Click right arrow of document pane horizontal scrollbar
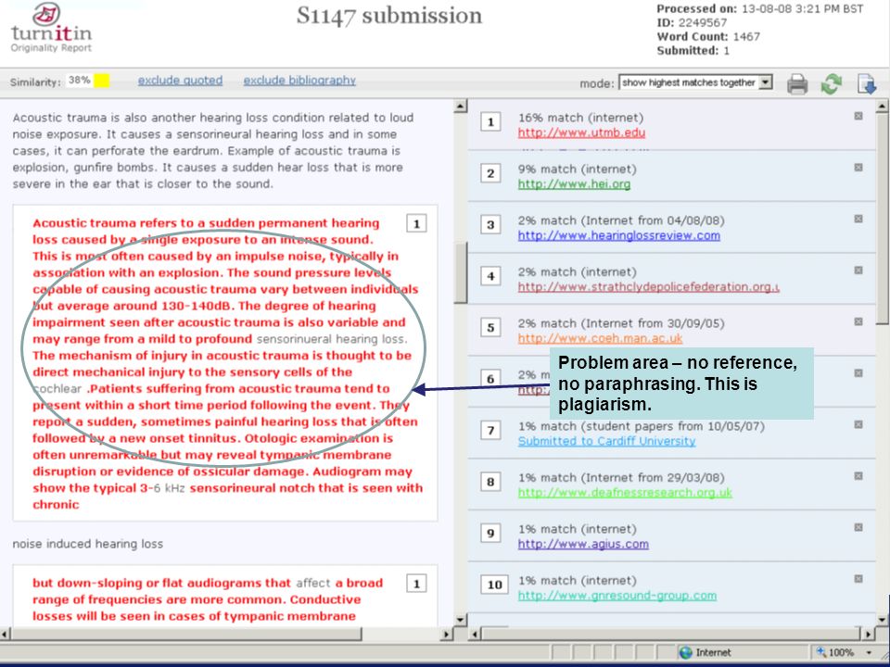The height and width of the screenshot is (667, 890). click(x=447, y=634)
